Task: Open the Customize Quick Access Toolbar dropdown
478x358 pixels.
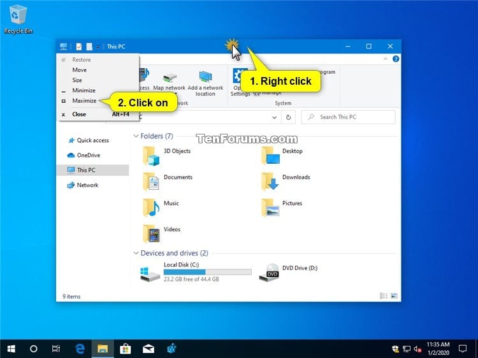Action: (x=98, y=47)
